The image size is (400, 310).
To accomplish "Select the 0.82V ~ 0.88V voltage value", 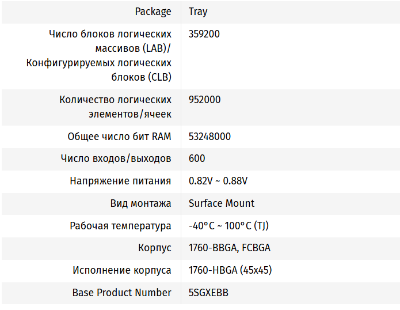I will [218, 181].
